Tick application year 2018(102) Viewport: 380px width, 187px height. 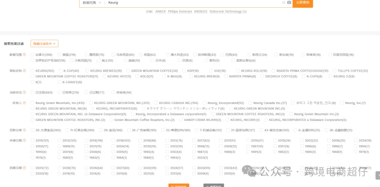(113, 141)
